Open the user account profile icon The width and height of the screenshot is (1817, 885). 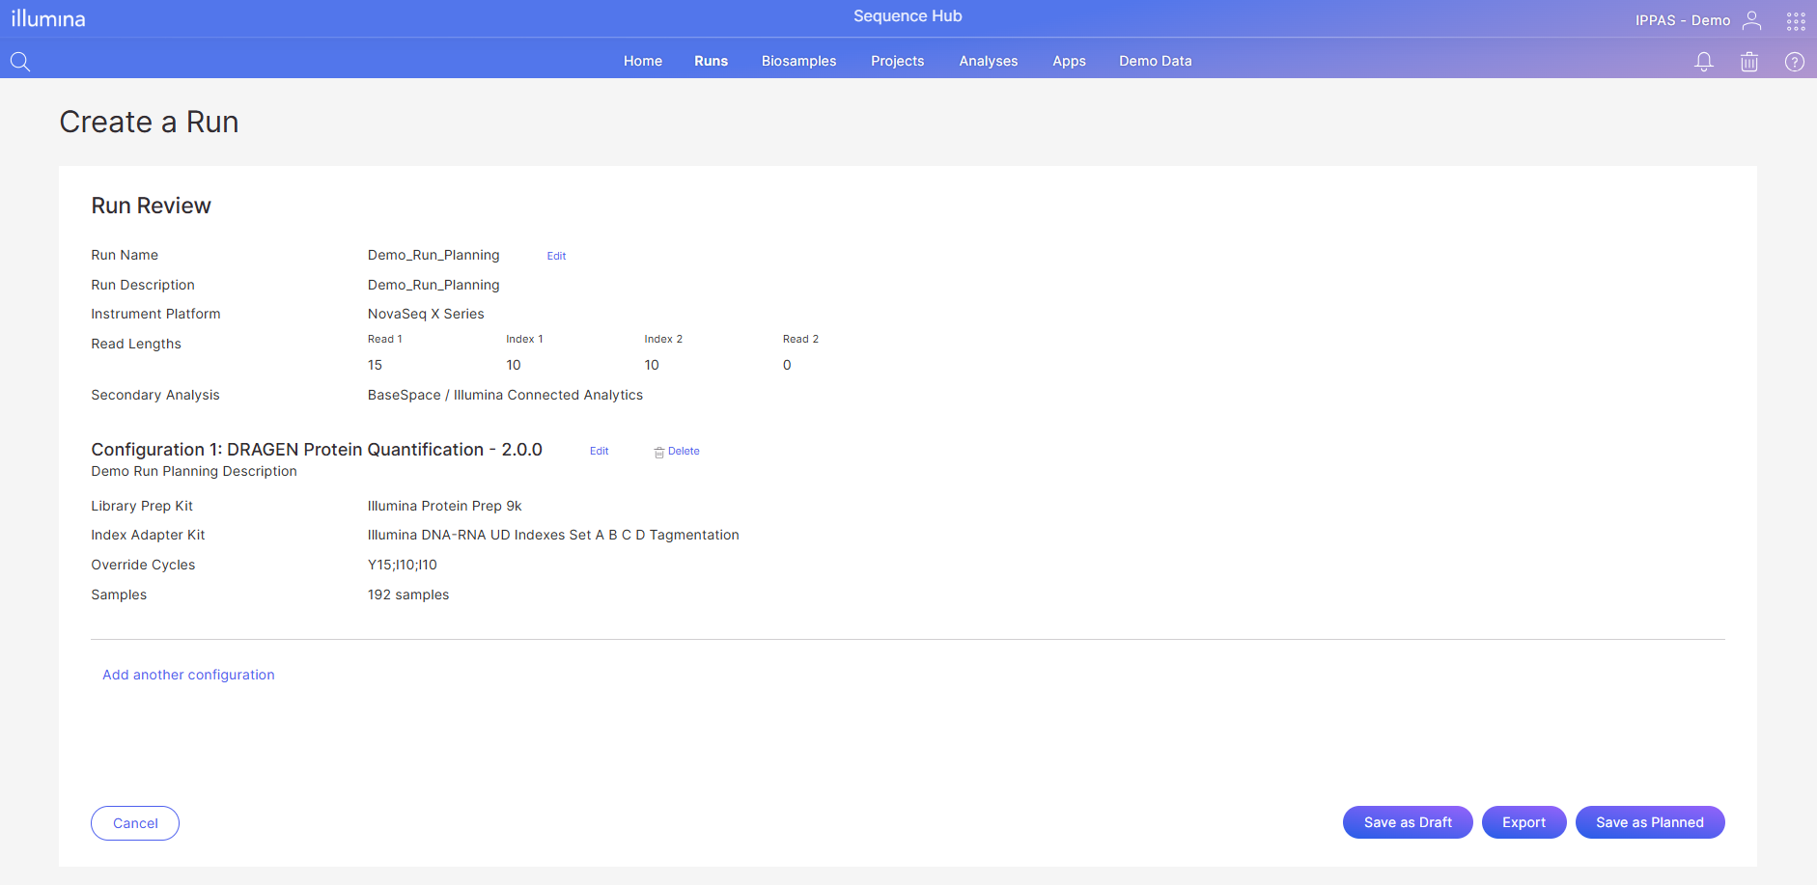(1751, 20)
